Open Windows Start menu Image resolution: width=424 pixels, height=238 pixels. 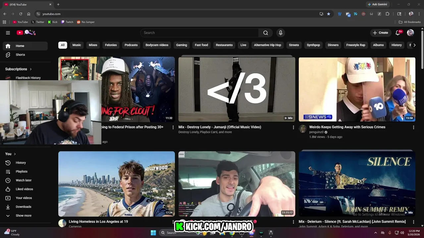153,233
